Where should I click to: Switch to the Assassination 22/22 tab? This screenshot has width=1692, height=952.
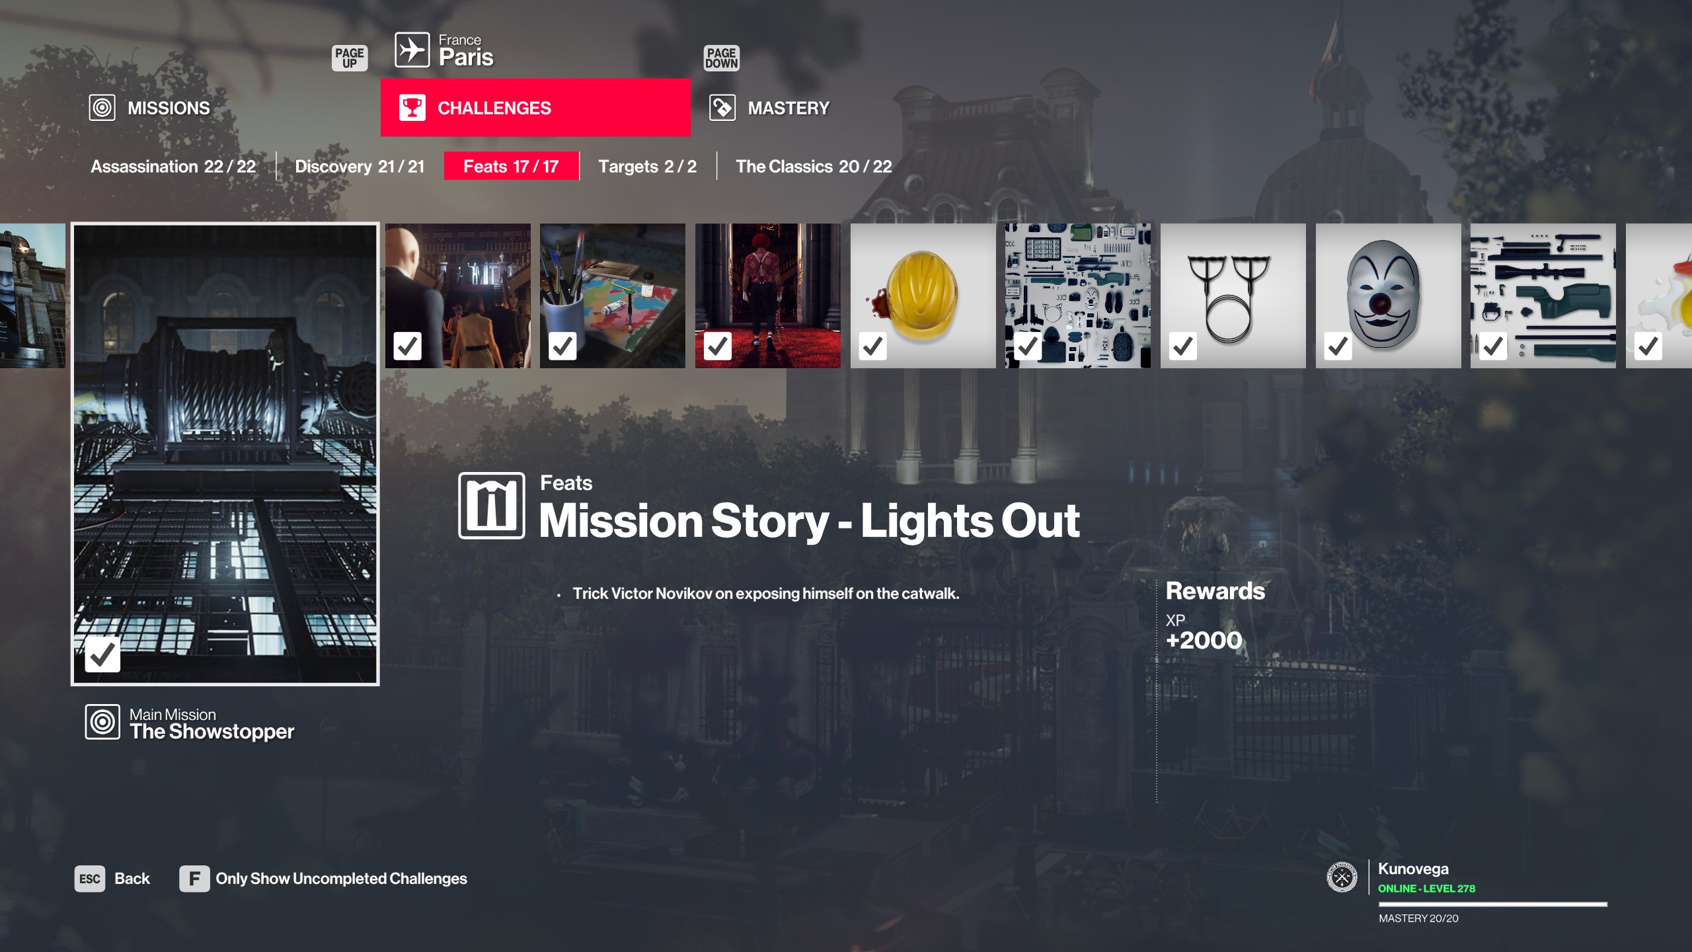pyautogui.click(x=173, y=167)
